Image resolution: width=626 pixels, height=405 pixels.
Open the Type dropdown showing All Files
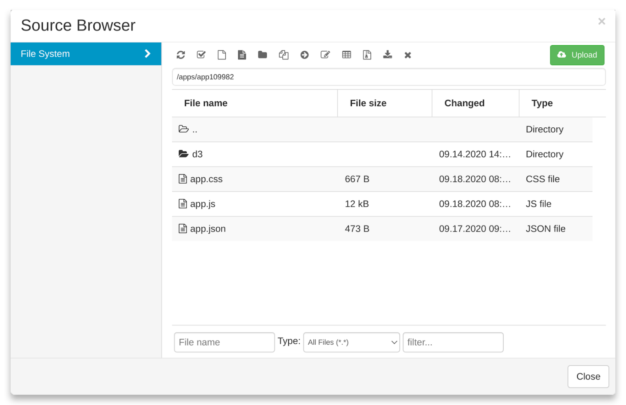pos(351,342)
